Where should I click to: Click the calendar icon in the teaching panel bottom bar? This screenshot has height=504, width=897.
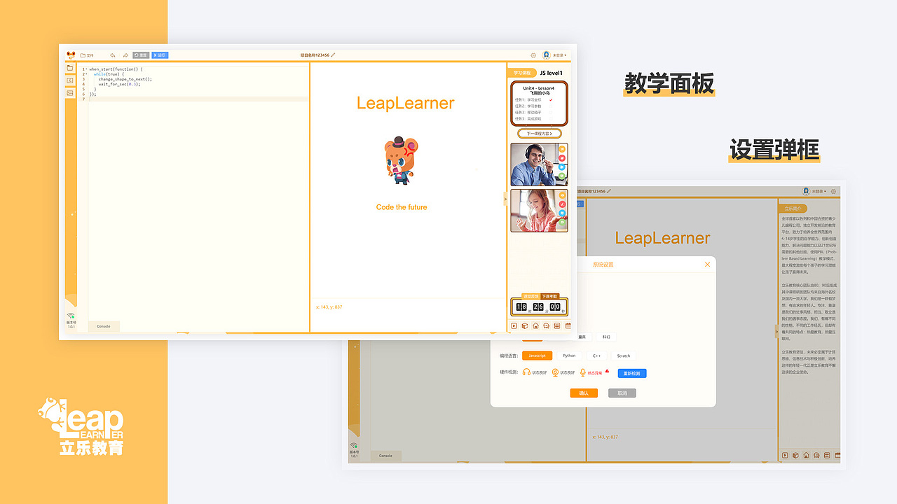568,325
